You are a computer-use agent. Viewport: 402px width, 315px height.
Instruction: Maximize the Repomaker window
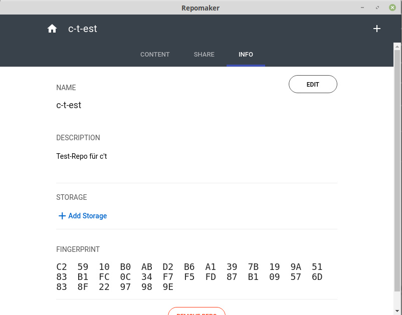[x=377, y=8]
